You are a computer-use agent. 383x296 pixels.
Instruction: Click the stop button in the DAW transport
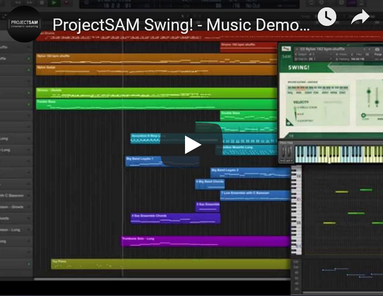[x=42, y=3]
